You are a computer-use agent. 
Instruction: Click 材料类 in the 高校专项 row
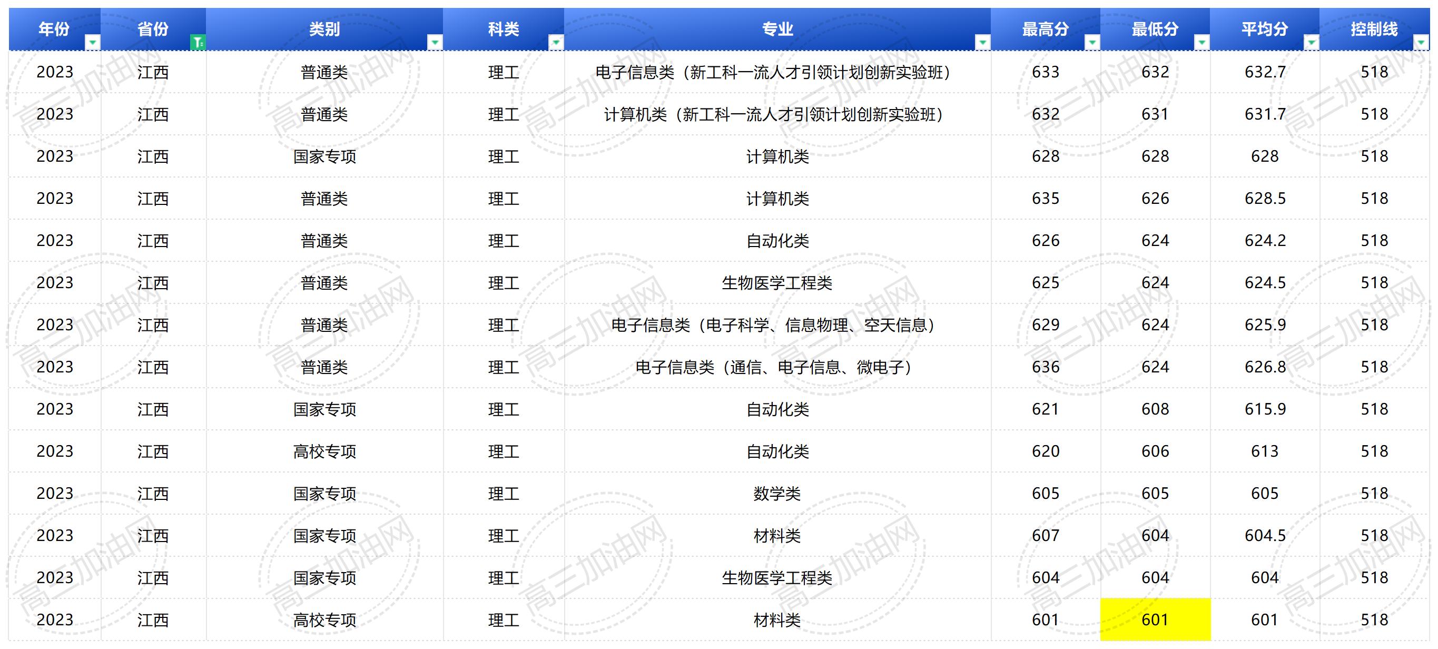coord(777,620)
